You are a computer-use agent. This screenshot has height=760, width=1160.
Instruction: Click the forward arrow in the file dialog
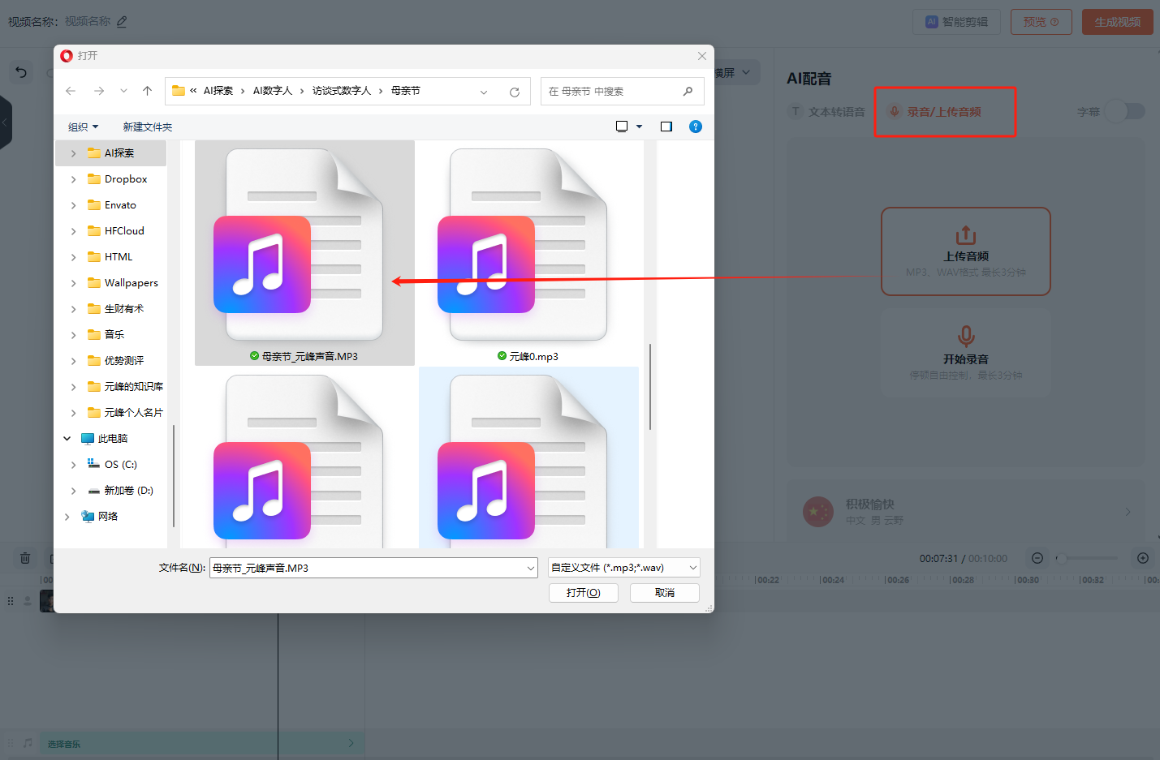(99, 91)
